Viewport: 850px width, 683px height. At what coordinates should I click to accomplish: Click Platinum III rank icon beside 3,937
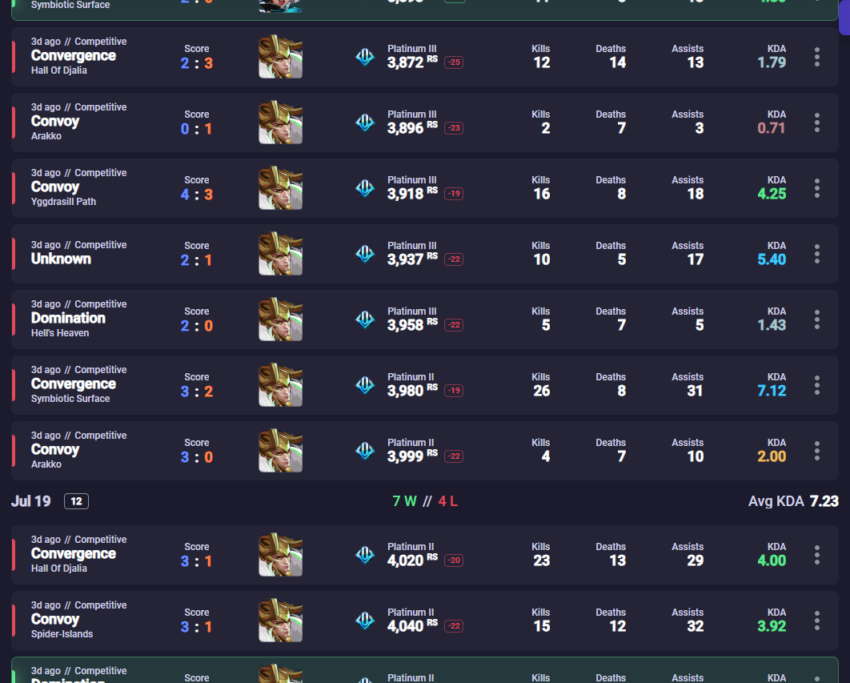pyautogui.click(x=365, y=254)
